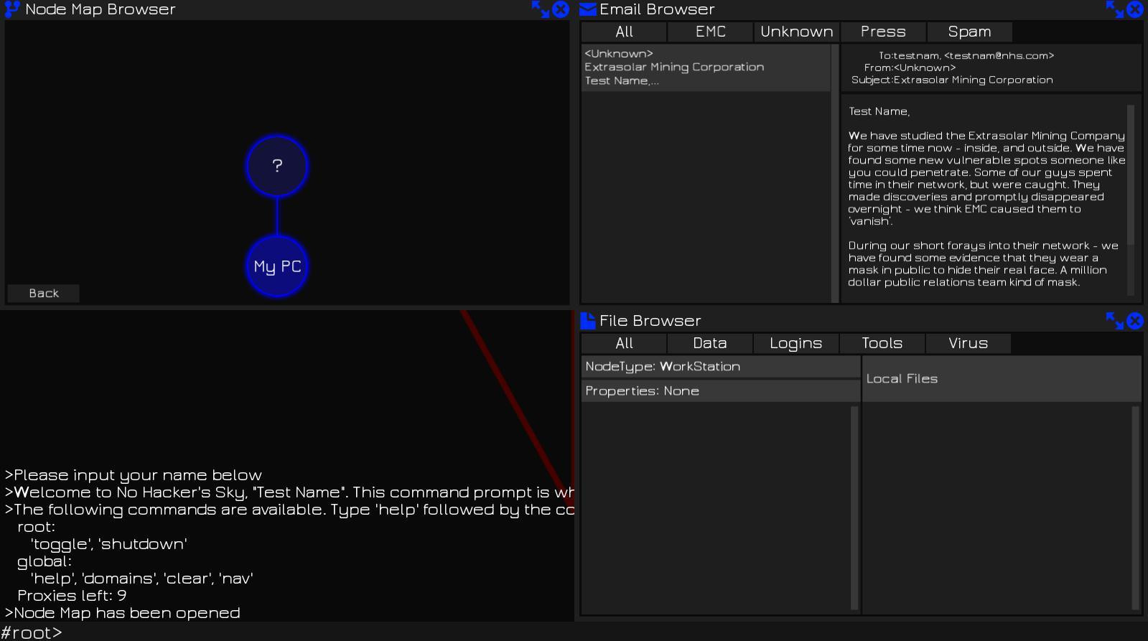The height and width of the screenshot is (641, 1148).
Task: Close the Node Map Browser window
Action: [x=561, y=9]
